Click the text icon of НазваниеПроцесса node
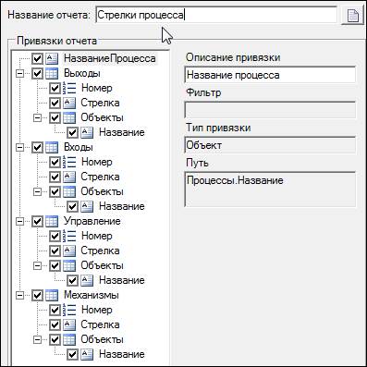This screenshot has height=367, width=367. (52, 58)
